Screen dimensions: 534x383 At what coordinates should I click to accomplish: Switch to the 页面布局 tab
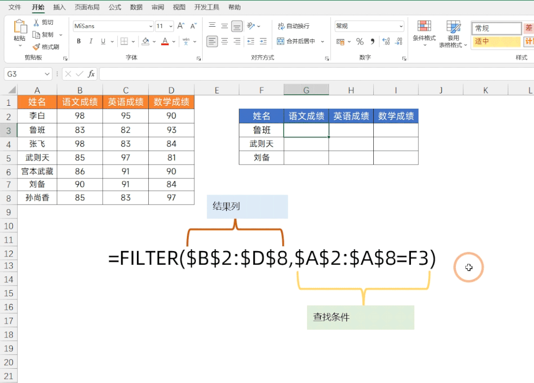(87, 7)
